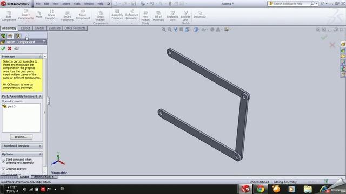346x194 pixels.
Task: Click graphics area red cancel X
Action: point(332,45)
